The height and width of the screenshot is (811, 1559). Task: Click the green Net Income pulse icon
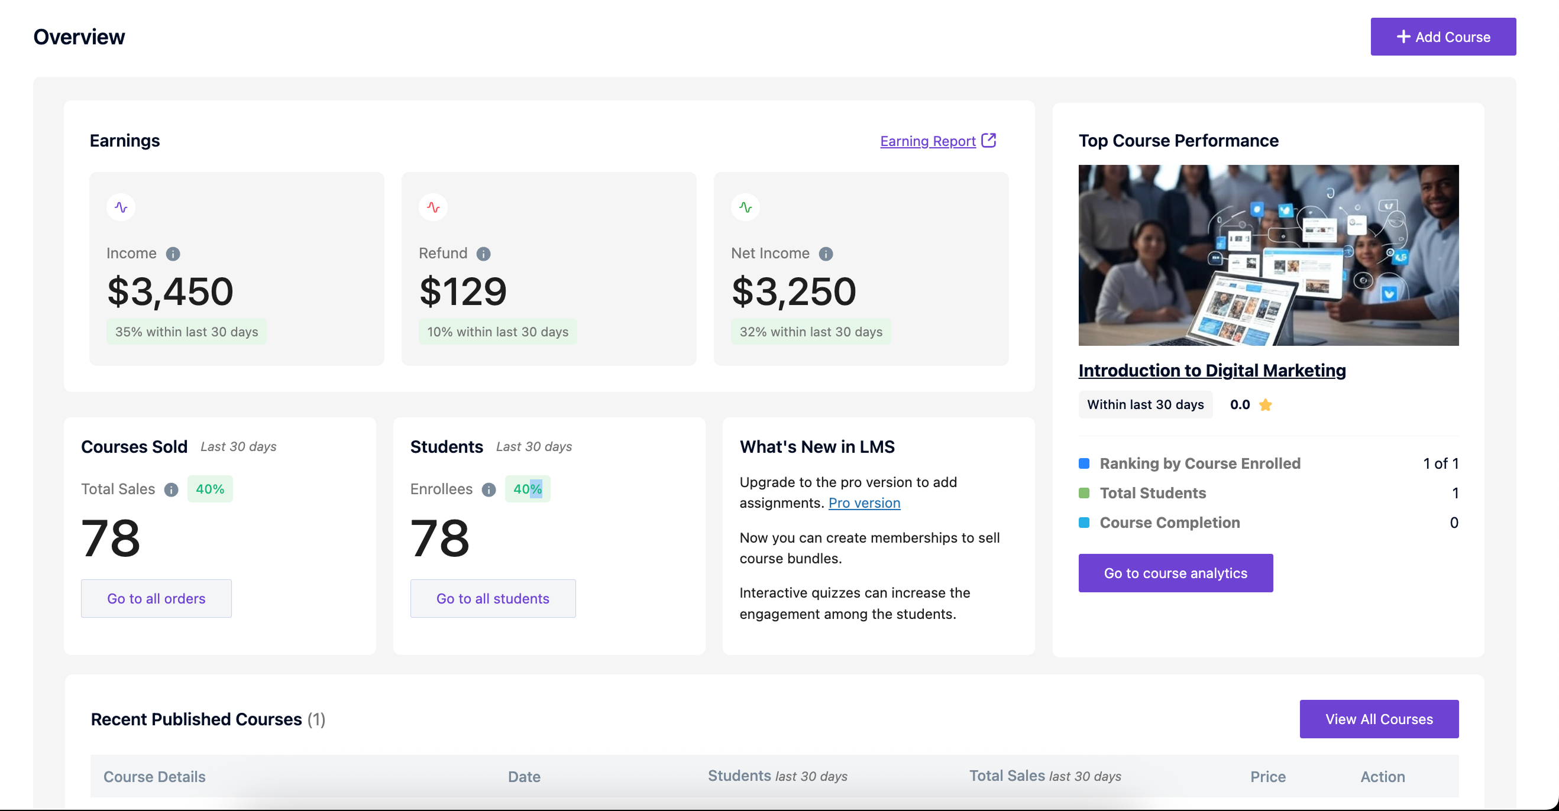pos(746,207)
